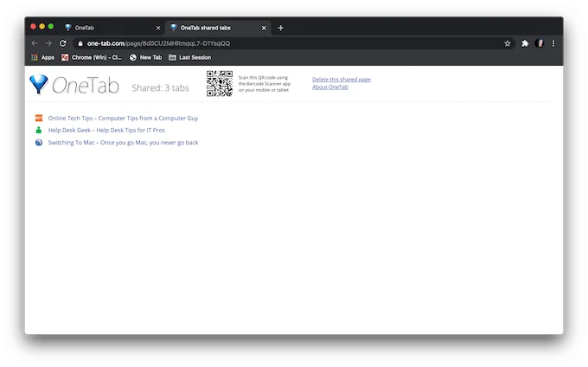The image size is (588, 367).
Task: Open the Extensions puzzle icon
Action: [x=525, y=43]
